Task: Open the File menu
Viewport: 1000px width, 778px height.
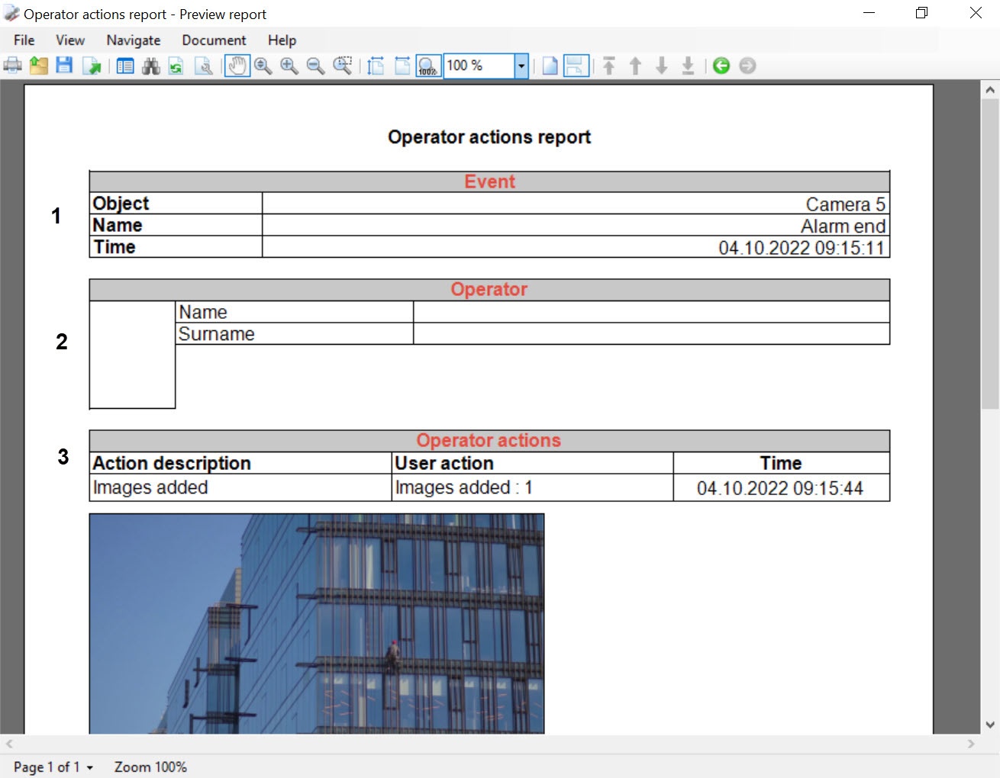Action: [24, 40]
